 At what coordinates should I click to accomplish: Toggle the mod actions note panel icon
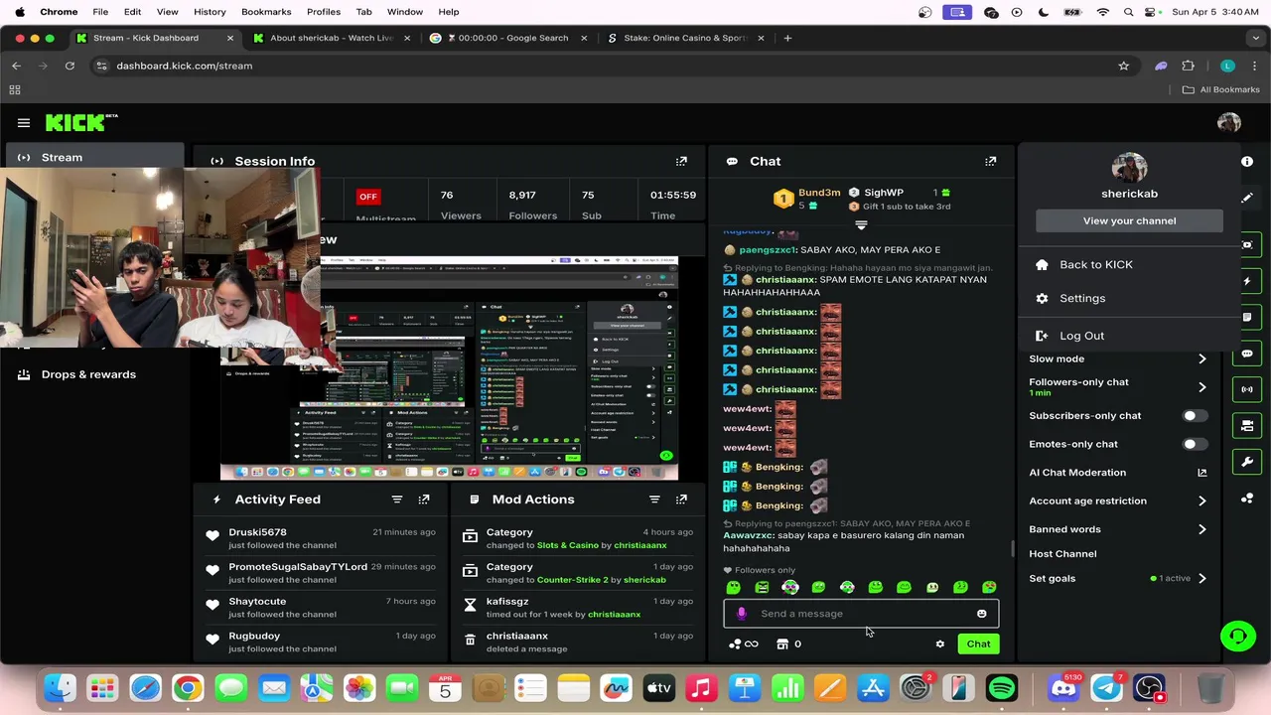[1247, 317]
